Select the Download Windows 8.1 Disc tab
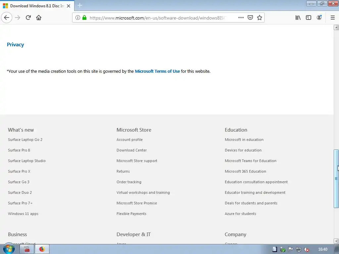339x254 pixels. (37, 6)
